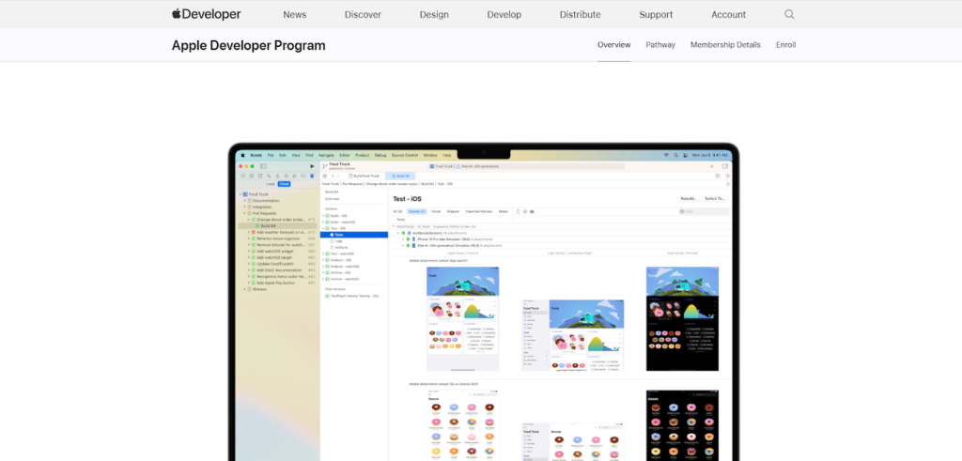Filter test results by Passed
The width and height of the screenshot is (962, 461).
417,211
